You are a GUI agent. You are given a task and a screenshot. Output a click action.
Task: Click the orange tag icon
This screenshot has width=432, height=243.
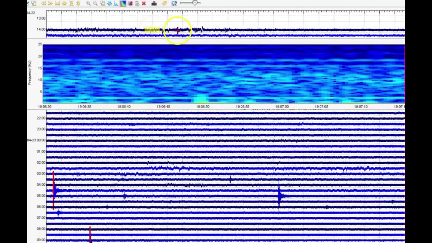[164, 3]
